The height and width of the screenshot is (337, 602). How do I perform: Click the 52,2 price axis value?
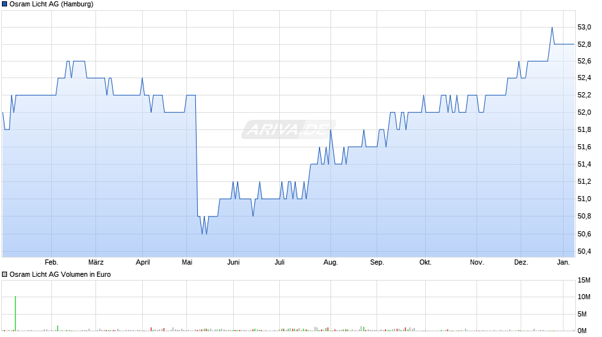point(584,95)
